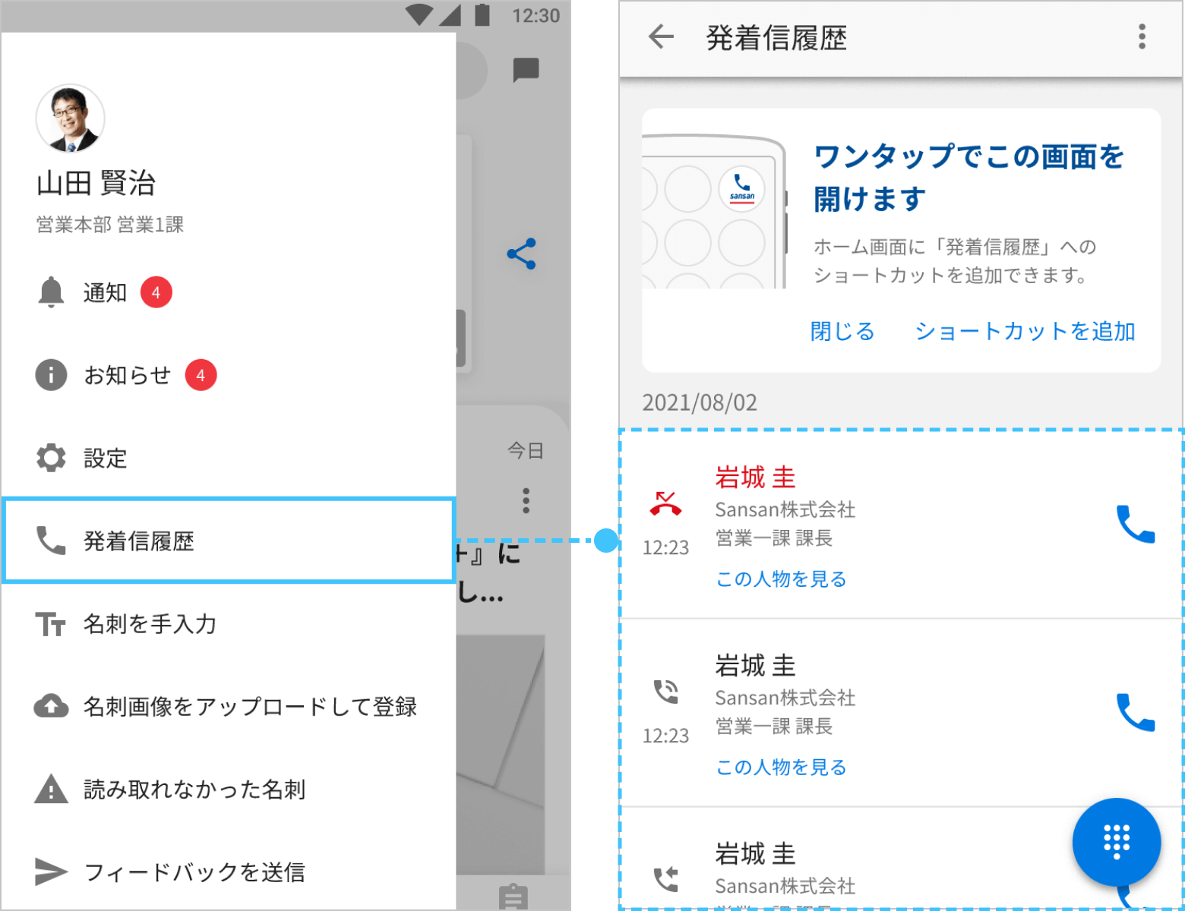Click the warning triangle icon

[51, 788]
